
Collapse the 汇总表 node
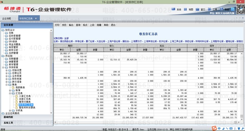point(10,93)
